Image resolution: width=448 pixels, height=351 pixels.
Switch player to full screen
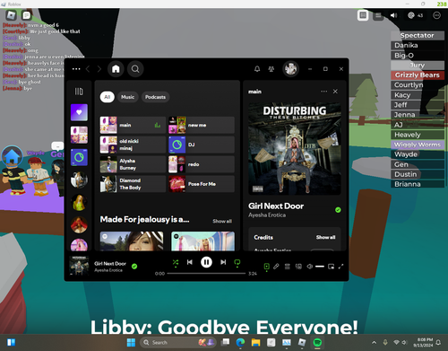[340, 267]
